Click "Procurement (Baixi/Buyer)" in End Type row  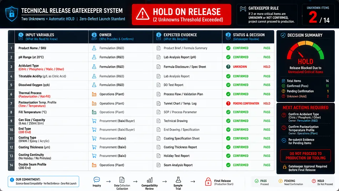117,130
